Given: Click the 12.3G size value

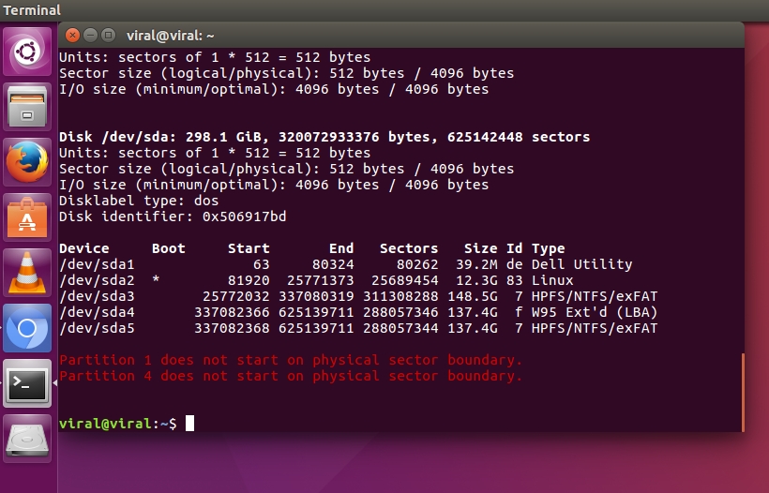Looking at the screenshot, I should point(476,280).
